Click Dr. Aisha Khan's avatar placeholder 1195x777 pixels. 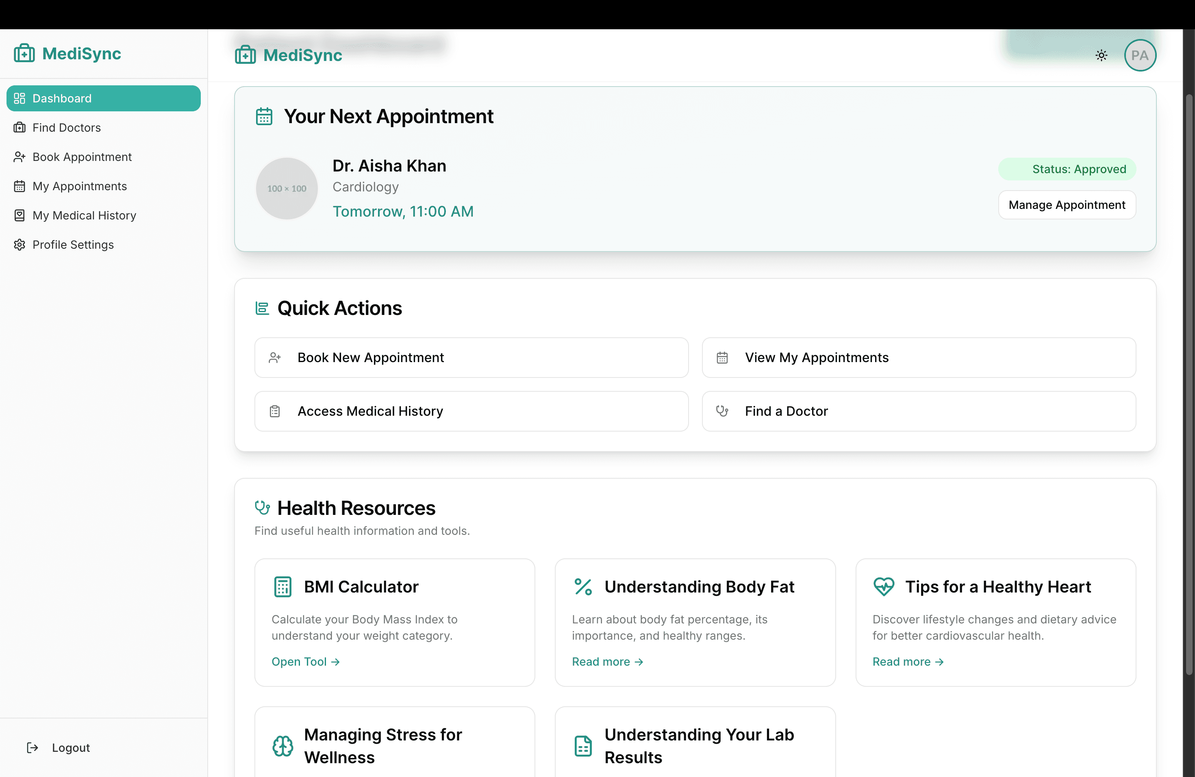287,188
